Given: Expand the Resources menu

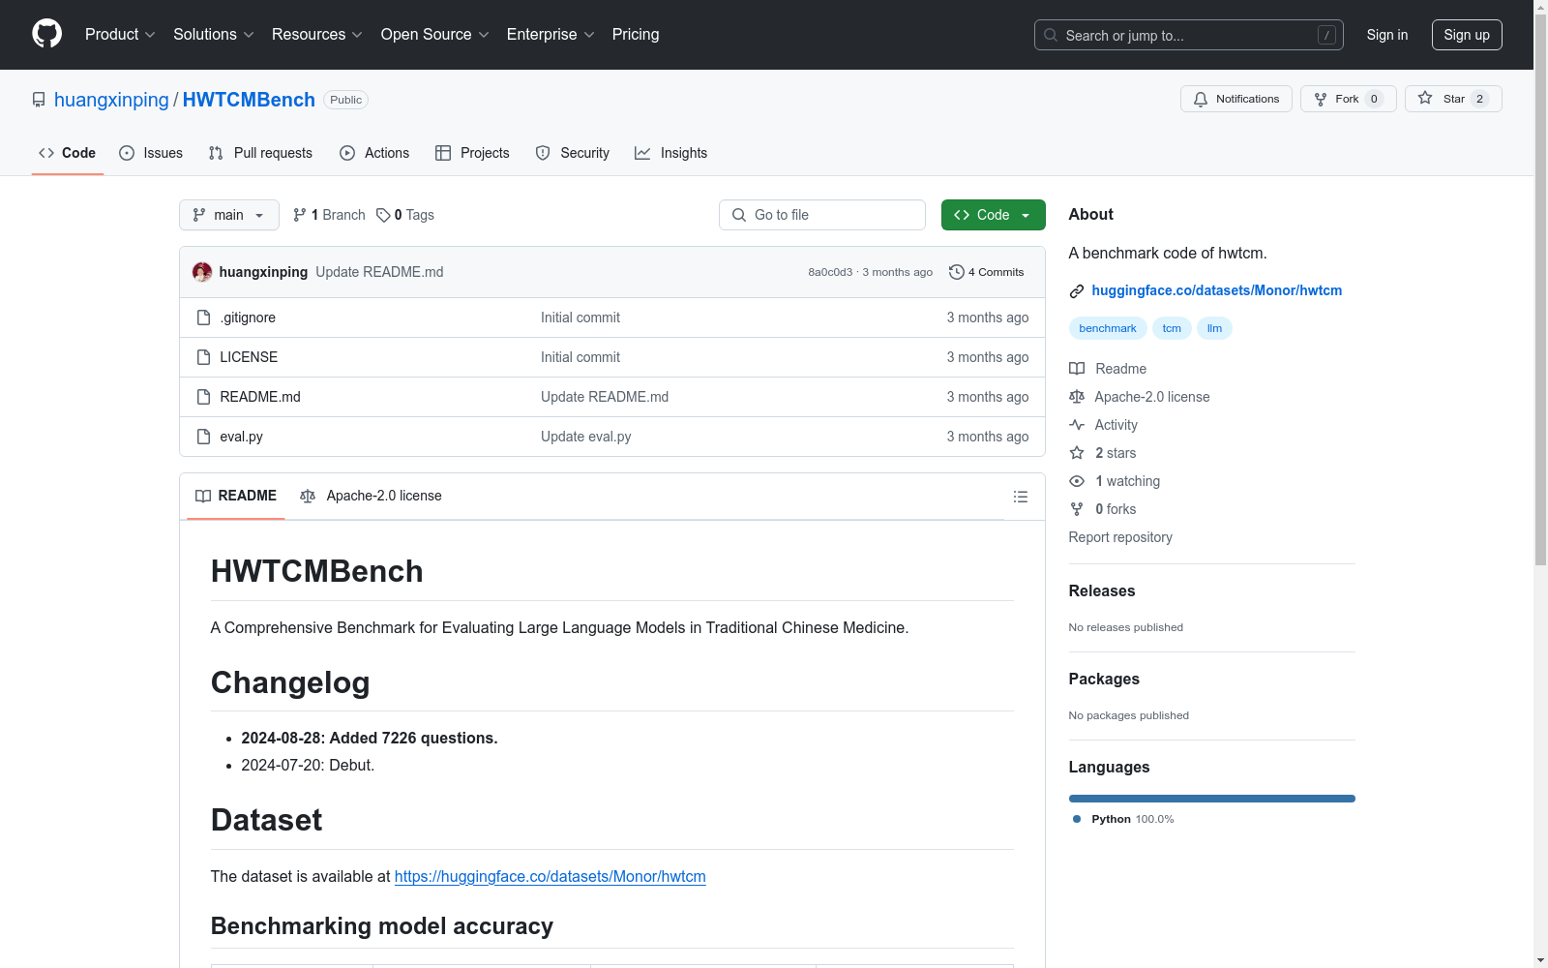Looking at the screenshot, I should point(317,35).
